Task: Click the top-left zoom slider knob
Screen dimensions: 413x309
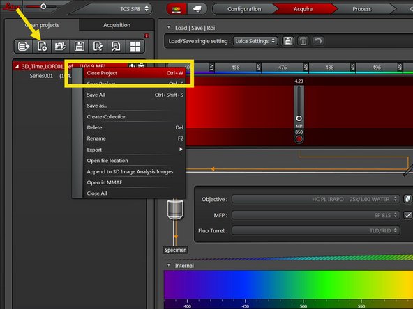Action: pos(43,6)
